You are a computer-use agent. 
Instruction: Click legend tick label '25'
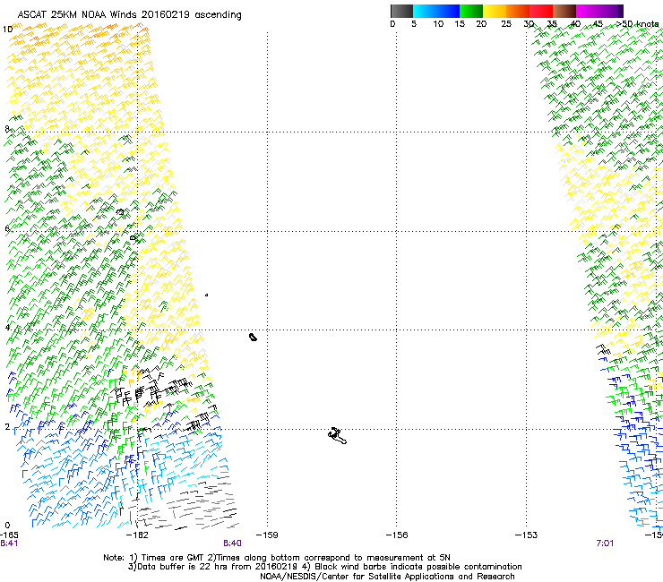tap(506, 24)
